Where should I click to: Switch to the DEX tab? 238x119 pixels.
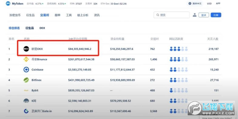[42, 28]
